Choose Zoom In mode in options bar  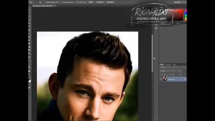[x=37, y=2]
